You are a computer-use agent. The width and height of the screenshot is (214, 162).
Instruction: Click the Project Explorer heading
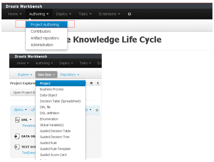[23, 83]
